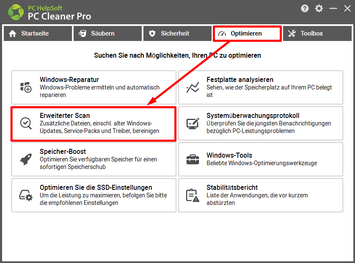Image resolution: width=355 pixels, height=263 pixels.
Task: Click the Sicherheit shield icon
Action: pyautogui.click(x=152, y=33)
